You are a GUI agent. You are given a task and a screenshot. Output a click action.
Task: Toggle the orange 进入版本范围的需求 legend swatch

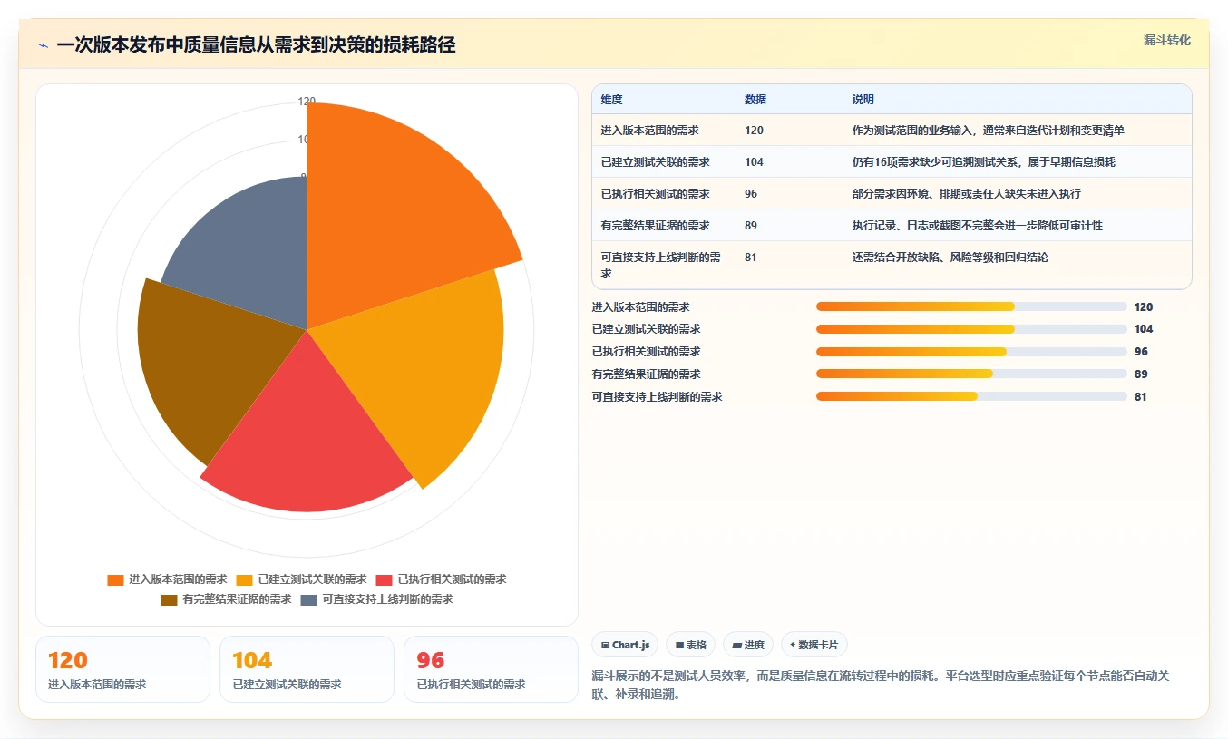(x=115, y=579)
